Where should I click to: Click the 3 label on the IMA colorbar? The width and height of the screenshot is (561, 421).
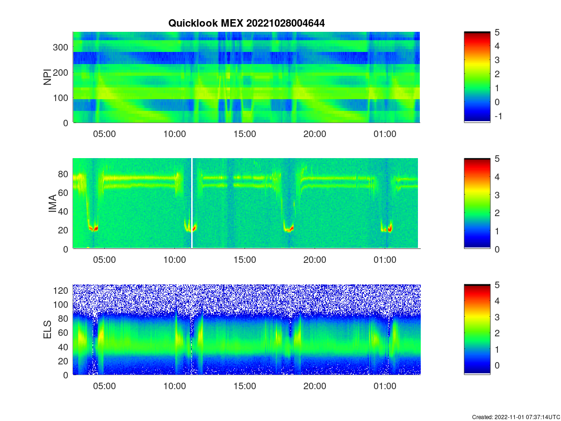point(497,195)
